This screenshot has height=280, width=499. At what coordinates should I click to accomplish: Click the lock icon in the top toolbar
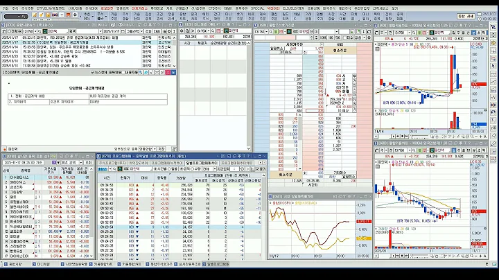click(x=48, y=15)
